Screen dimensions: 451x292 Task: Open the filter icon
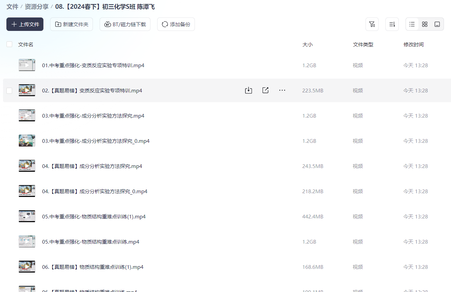(x=372, y=24)
